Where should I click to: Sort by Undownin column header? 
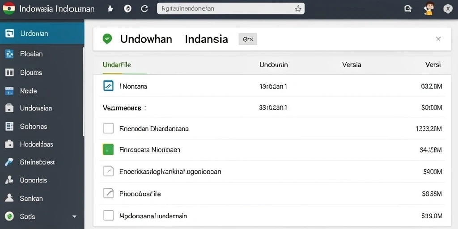273,65
